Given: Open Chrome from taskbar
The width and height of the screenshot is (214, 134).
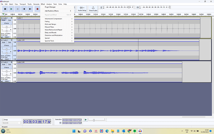Looking at the screenshot, I should point(129,131).
